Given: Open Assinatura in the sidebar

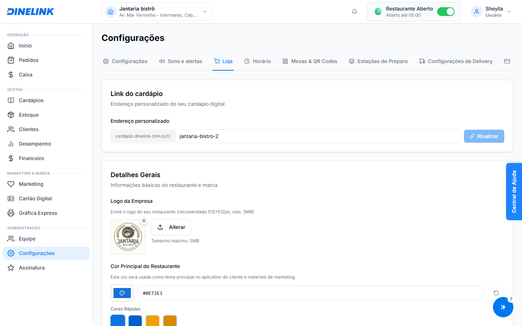Looking at the screenshot, I should click(x=46, y=268).
